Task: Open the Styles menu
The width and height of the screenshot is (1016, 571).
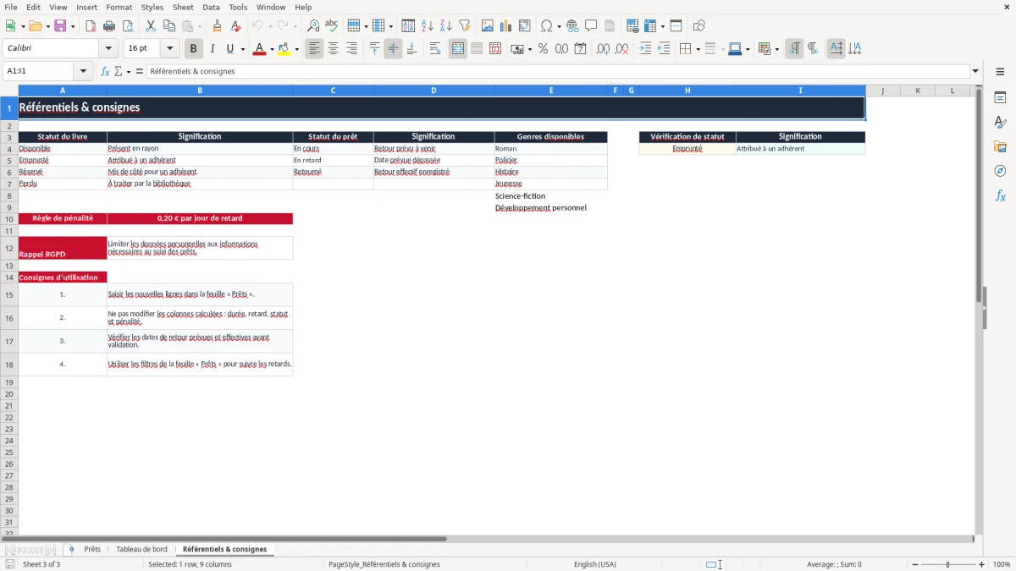Action: click(x=152, y=7)
